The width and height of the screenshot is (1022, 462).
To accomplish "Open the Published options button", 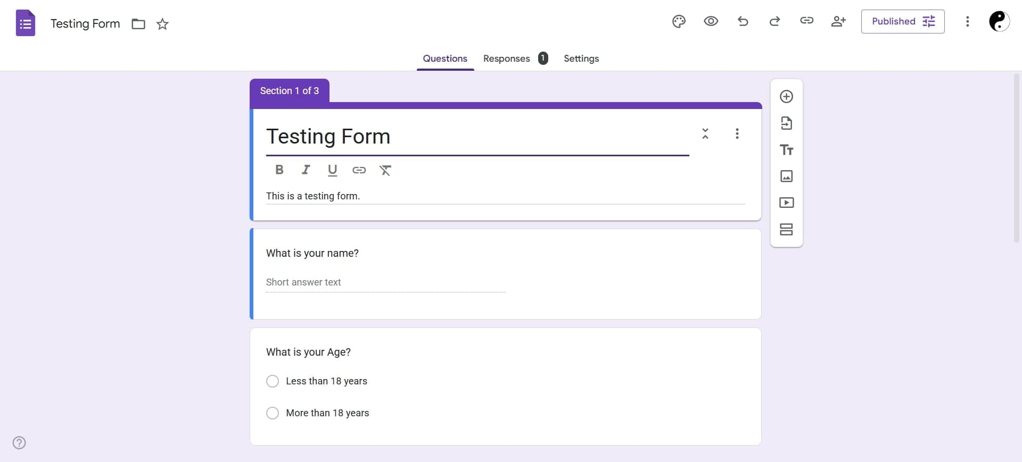I will pos(902,21).
